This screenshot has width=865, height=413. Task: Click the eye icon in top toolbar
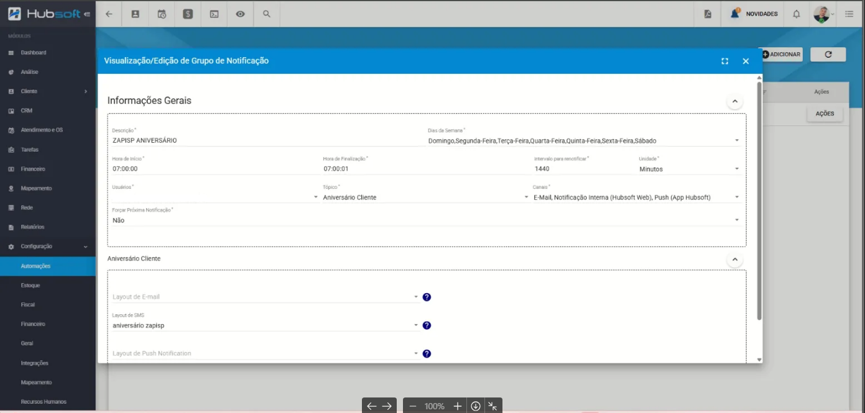point(240,14)
